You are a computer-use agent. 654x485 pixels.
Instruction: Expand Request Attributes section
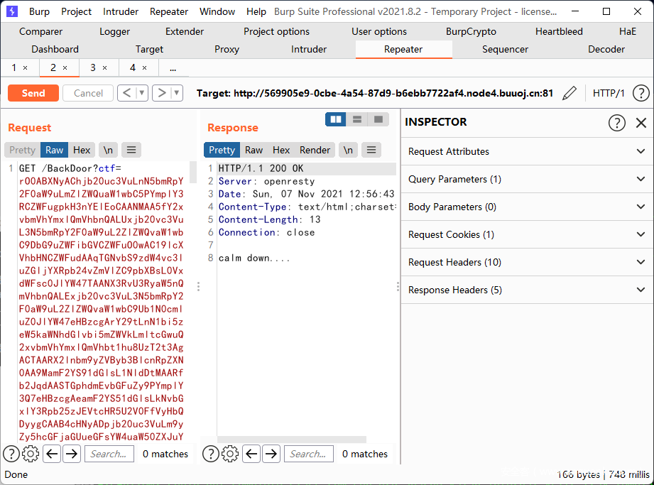527,151
